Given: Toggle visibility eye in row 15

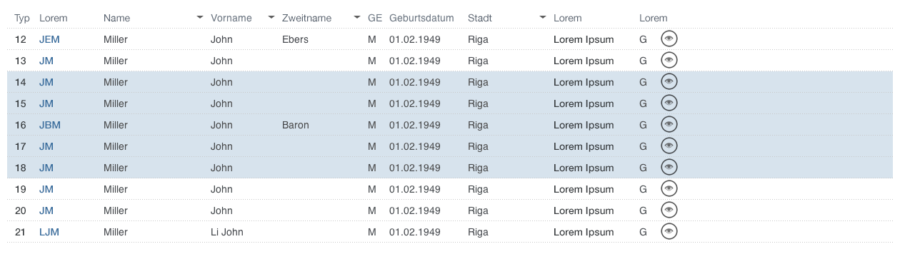Looking at the screenshot, I should [x=669, y=103].
